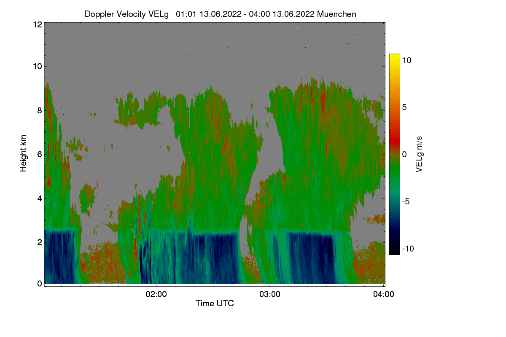Click the black bottom of the colorbar

click(x=394, y=250)
